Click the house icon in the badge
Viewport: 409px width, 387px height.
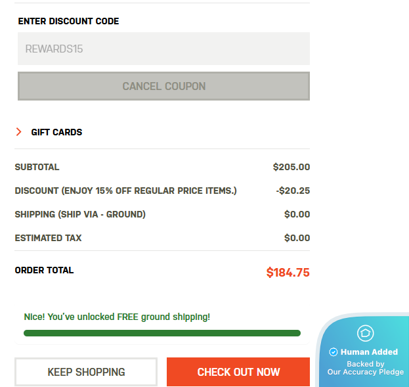tap(365, 333)
